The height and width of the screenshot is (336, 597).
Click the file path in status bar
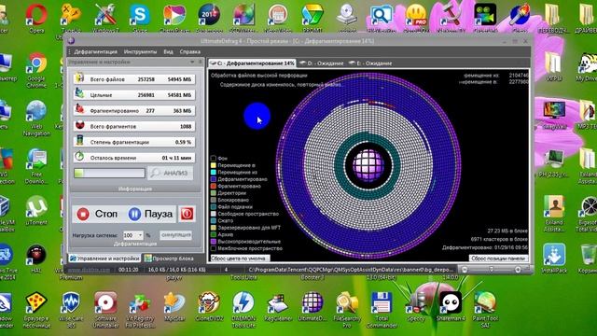[351, 270]
